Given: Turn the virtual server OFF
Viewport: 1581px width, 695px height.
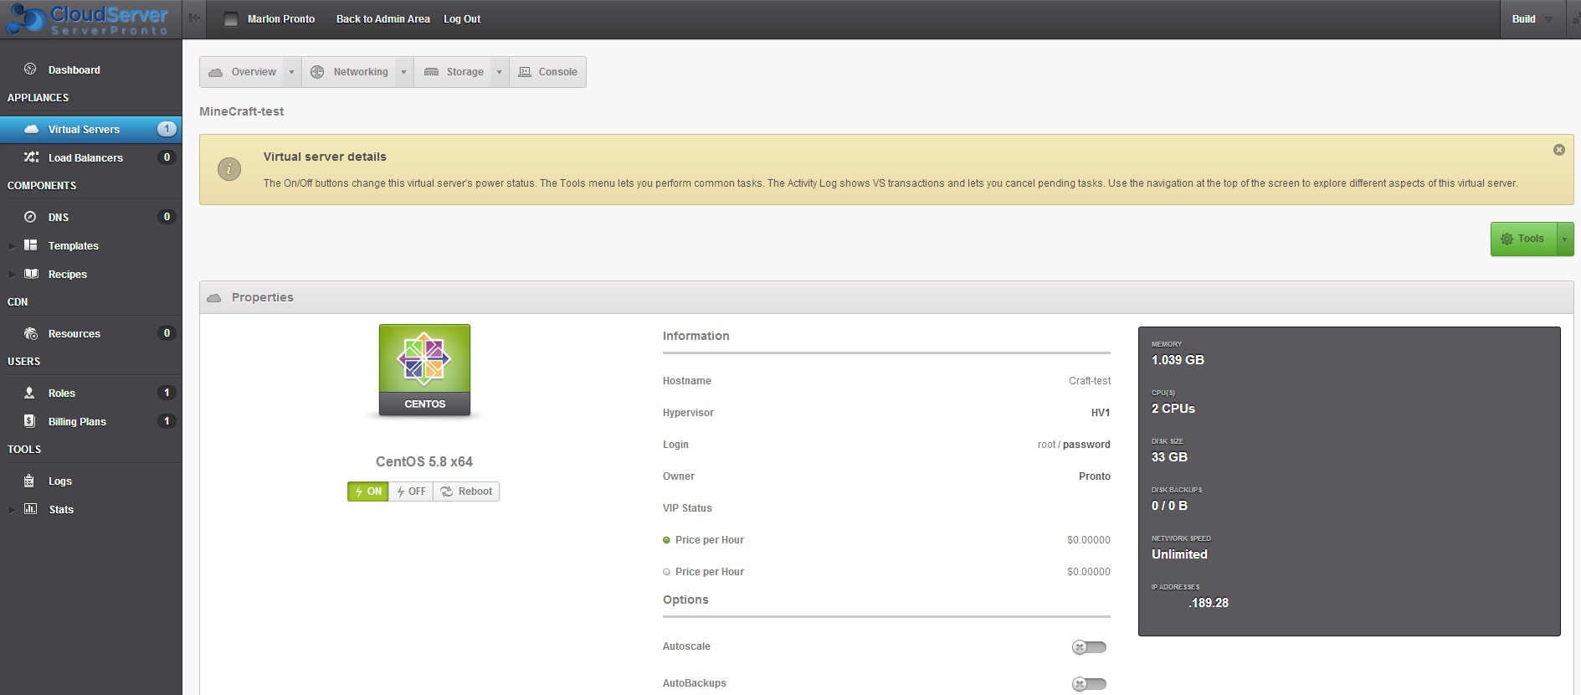Looking at the screenshot, I should (x=411, y=492).
